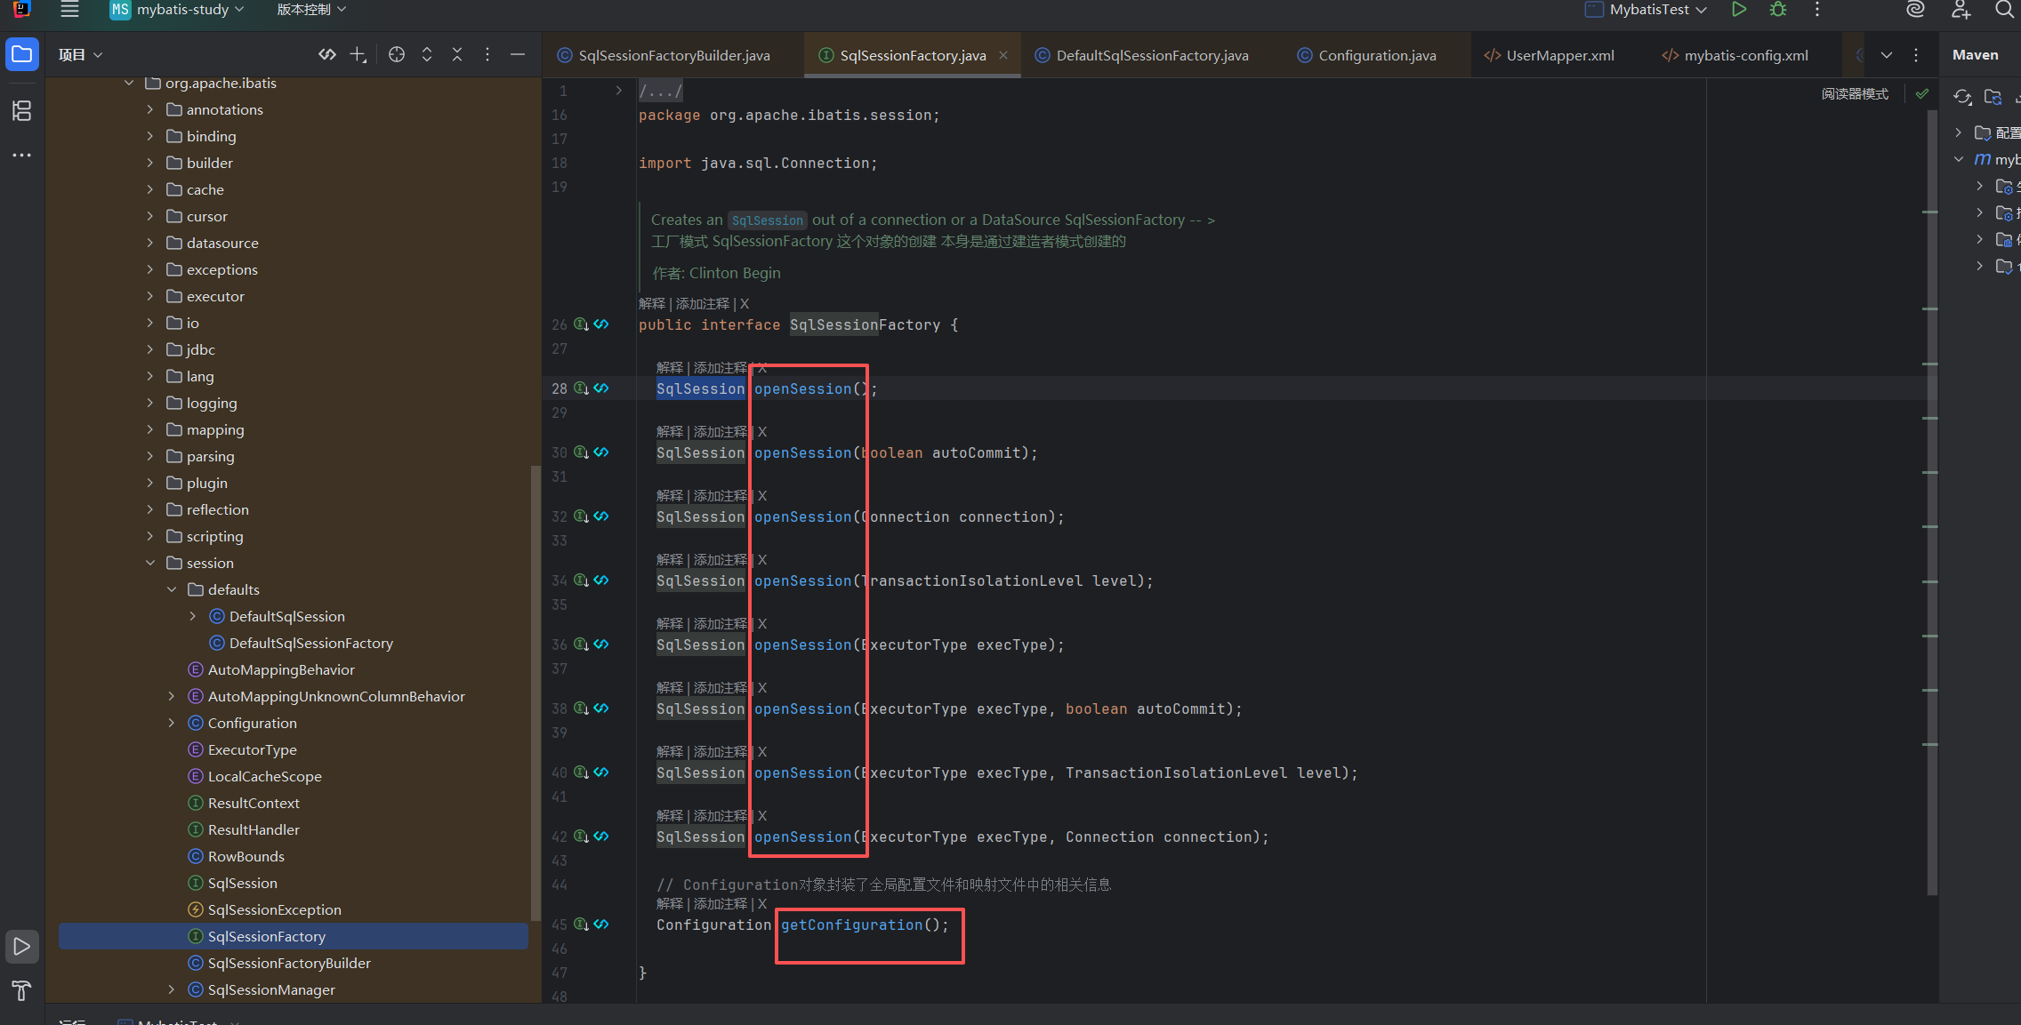Click the Maven generate sources folder icon
The width and height of the screenshot is (2021, 1025).
pyautogui.click(x=1993, y=97)
